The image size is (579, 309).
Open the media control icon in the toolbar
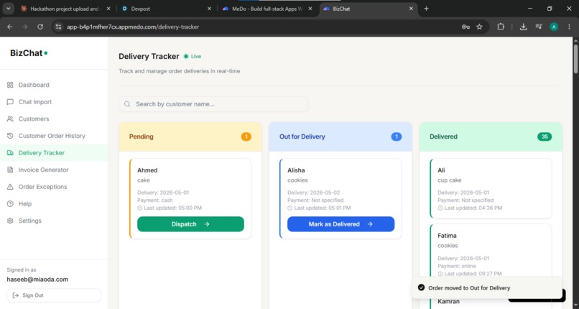539,27
